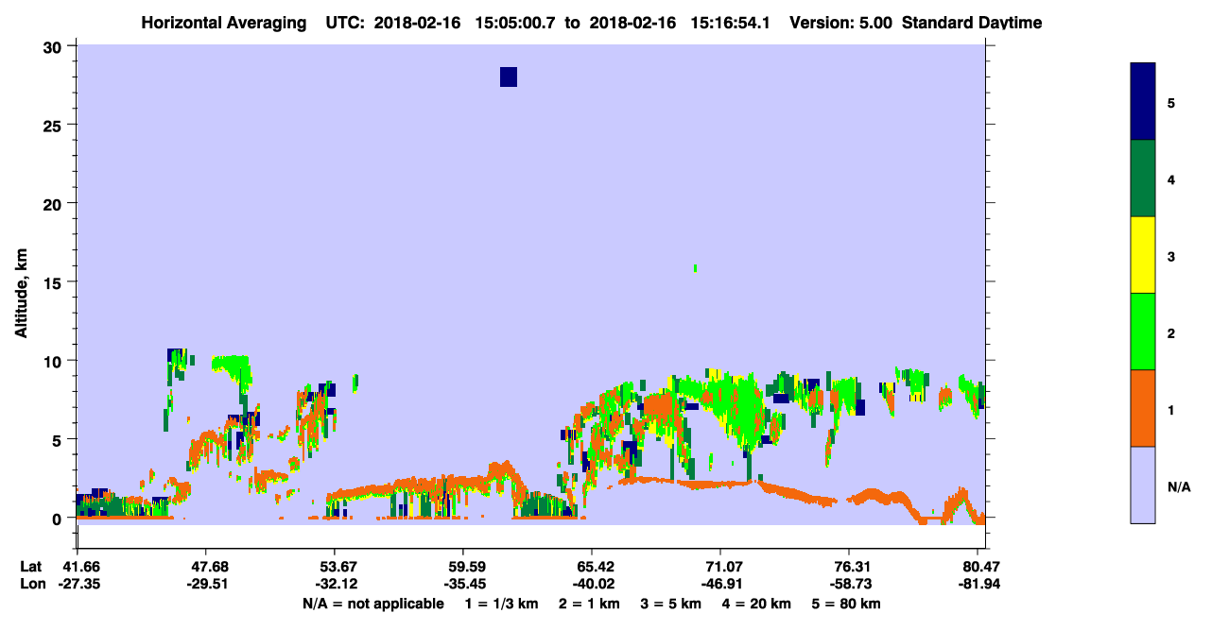Click the 'Standard Daytime' label

[x=972, y=23]
